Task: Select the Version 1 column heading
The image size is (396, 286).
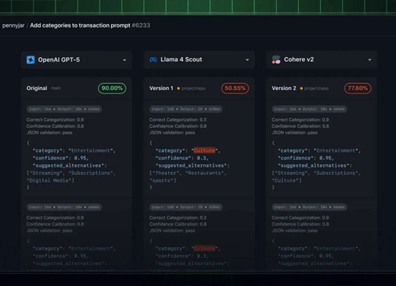Action: [x=161, y=88]
